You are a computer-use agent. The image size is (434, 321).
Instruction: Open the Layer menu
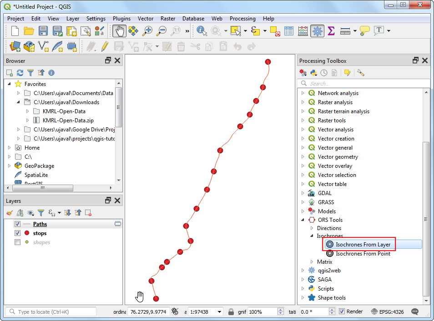click(72, 19)
